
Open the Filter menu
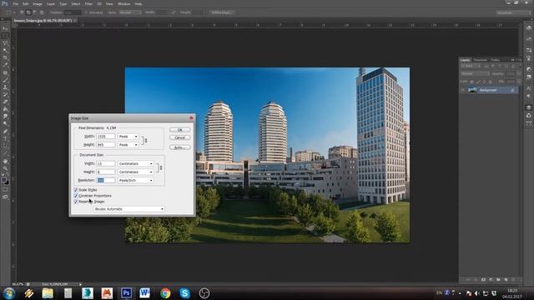tap(88, 3)
